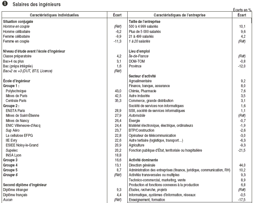Screen dimensions: 253x203
Task: Click the 'DOM-TOM' row label
Action: tap(137, 61)
